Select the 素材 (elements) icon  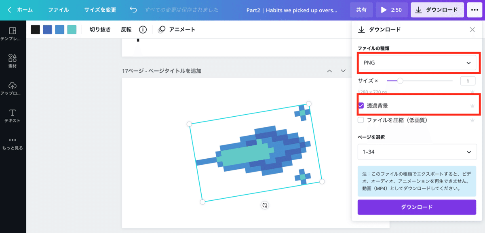click(x=13, y=60)
